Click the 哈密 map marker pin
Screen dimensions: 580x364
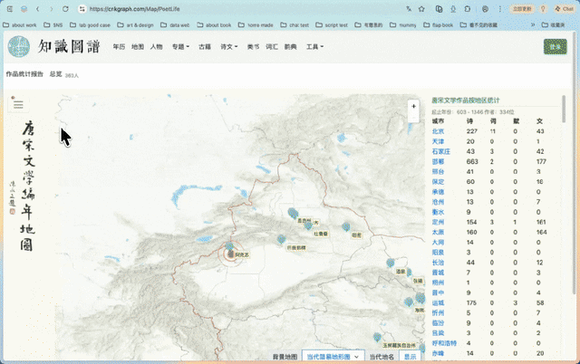(x=346, y=226)
